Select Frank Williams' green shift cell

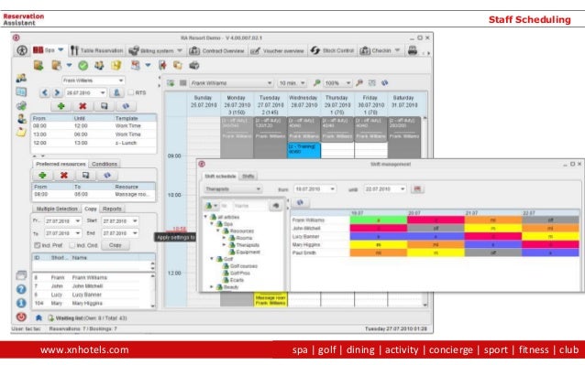[x=379, y=220]
